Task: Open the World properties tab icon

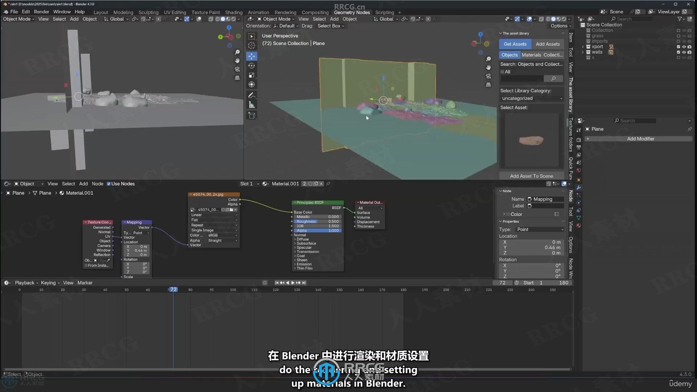Action: [x=579, y=170]
